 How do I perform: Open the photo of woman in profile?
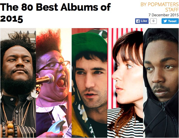point(125,83)
